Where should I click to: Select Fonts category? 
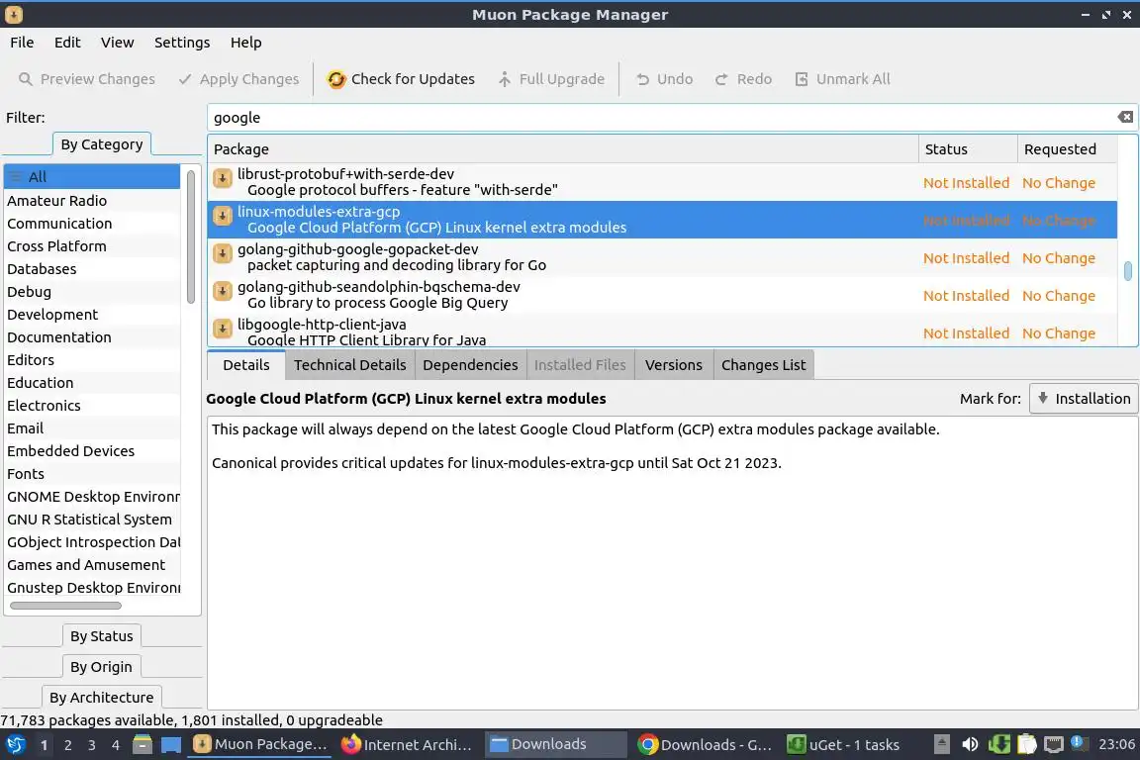click(92, 474)
